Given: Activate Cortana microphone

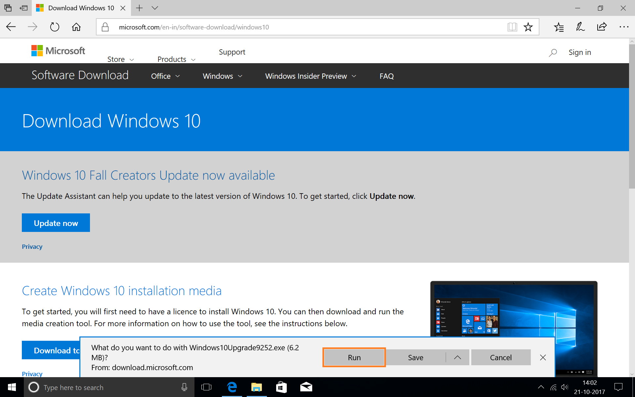Looking at the screenshot, I should tap(184, 387).
